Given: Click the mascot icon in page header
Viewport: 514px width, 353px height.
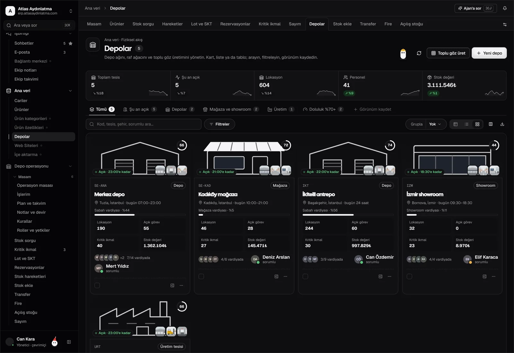Looking at the screenshot, I should coord(403,54).
